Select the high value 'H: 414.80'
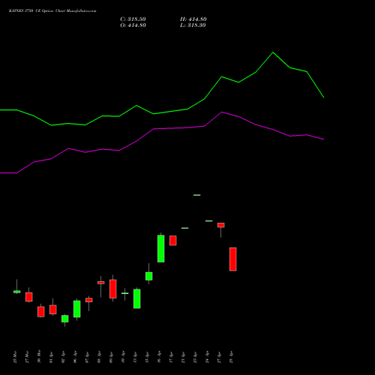This screenshot has height=375, width=375. [x=193, y=19]
